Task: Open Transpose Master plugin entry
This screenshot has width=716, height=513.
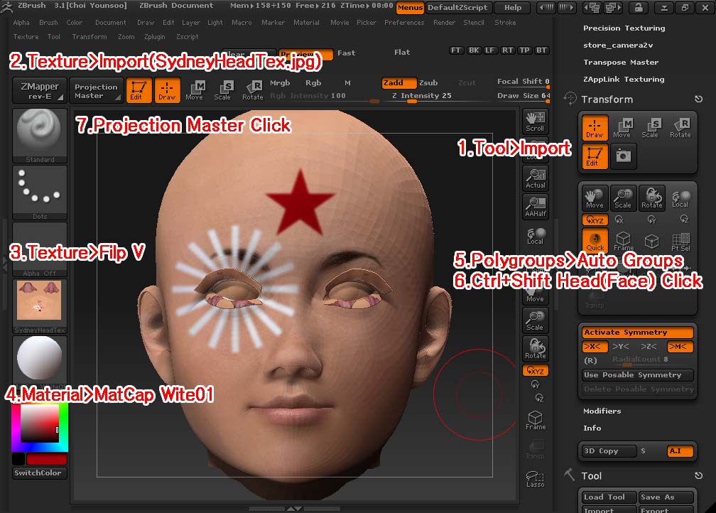Action: tap(621, 62)
